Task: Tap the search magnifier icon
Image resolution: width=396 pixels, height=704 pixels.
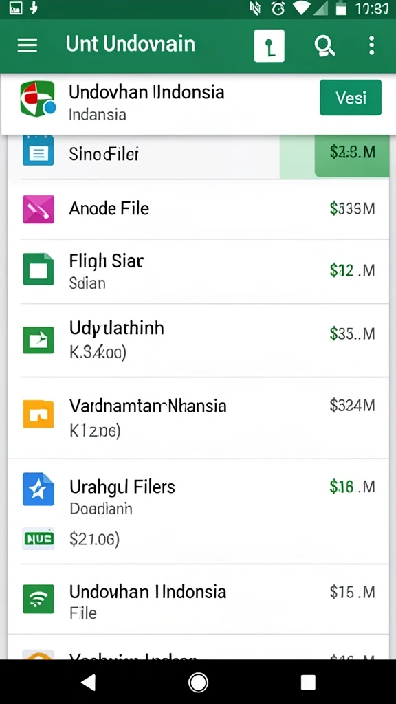Action: pyautogui.click(x=324, y=45)
